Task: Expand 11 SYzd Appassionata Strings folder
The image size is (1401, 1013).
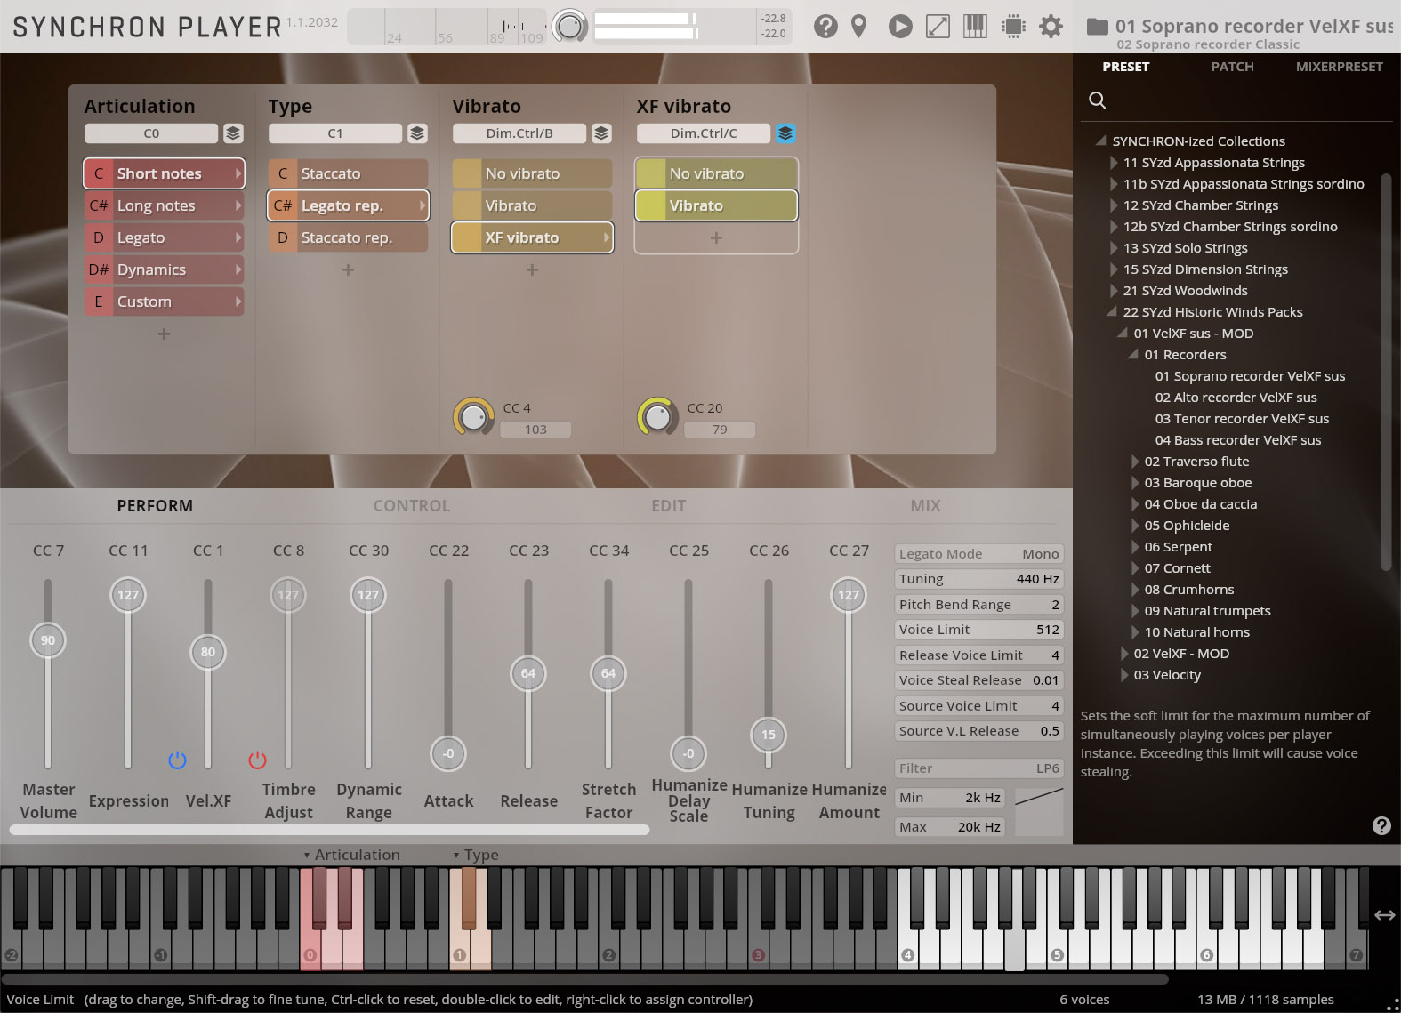Action: 1113,163
